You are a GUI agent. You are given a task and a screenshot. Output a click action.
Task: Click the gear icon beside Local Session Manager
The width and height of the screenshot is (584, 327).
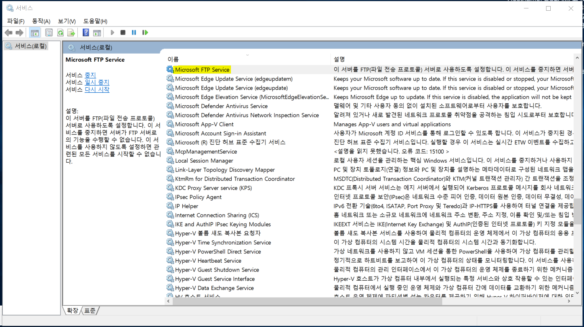[170, 160]
